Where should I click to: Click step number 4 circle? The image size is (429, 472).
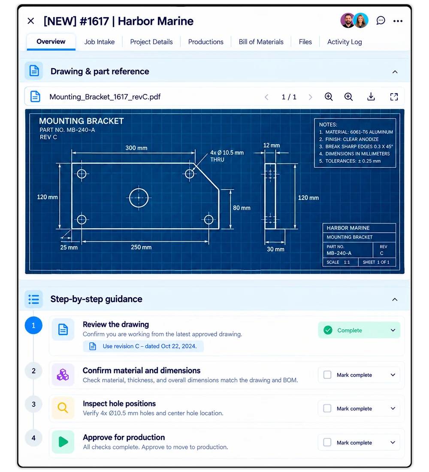33,438
